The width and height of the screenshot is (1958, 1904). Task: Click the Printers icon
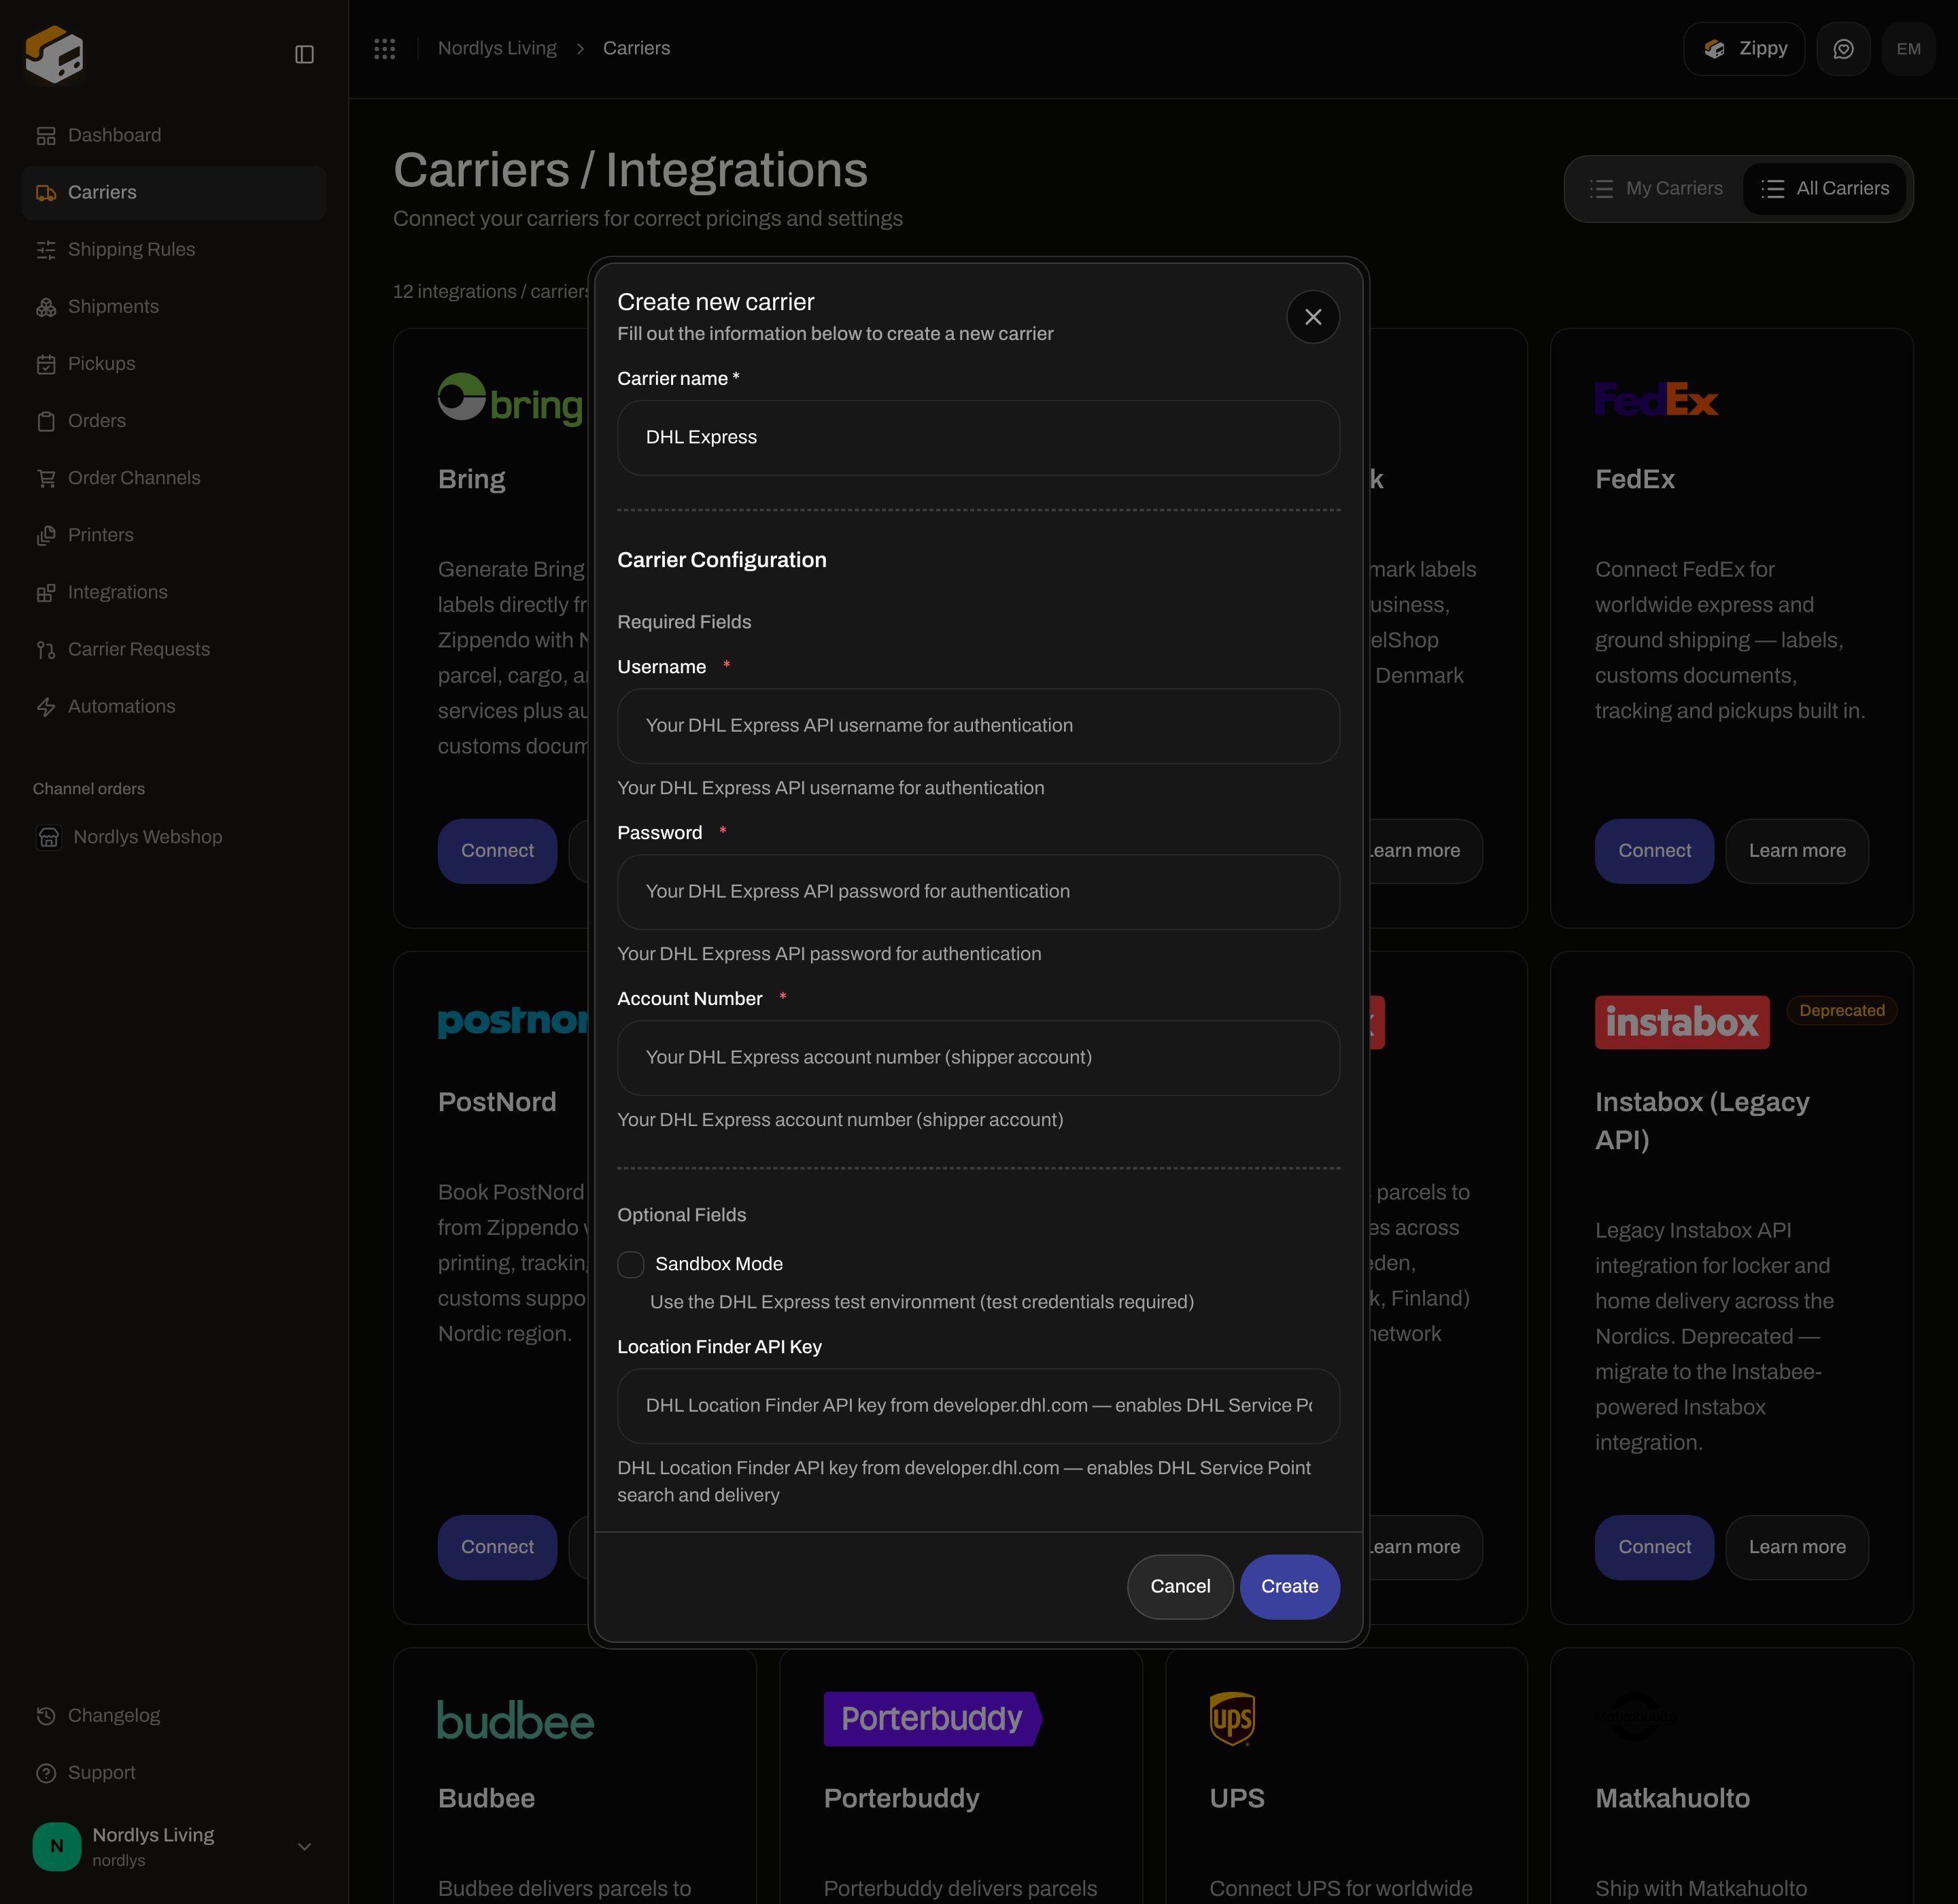46,535
